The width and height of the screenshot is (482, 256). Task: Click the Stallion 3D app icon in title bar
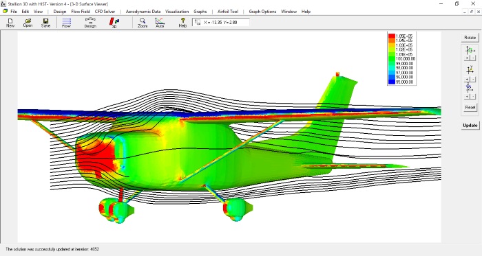coord(3,3)
